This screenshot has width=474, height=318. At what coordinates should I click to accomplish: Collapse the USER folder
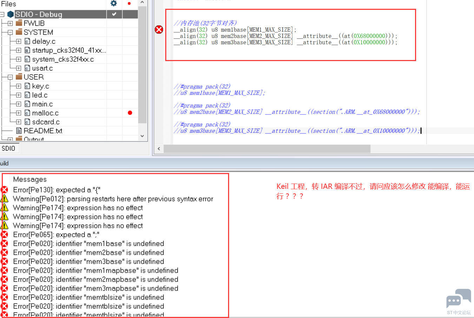10,77
